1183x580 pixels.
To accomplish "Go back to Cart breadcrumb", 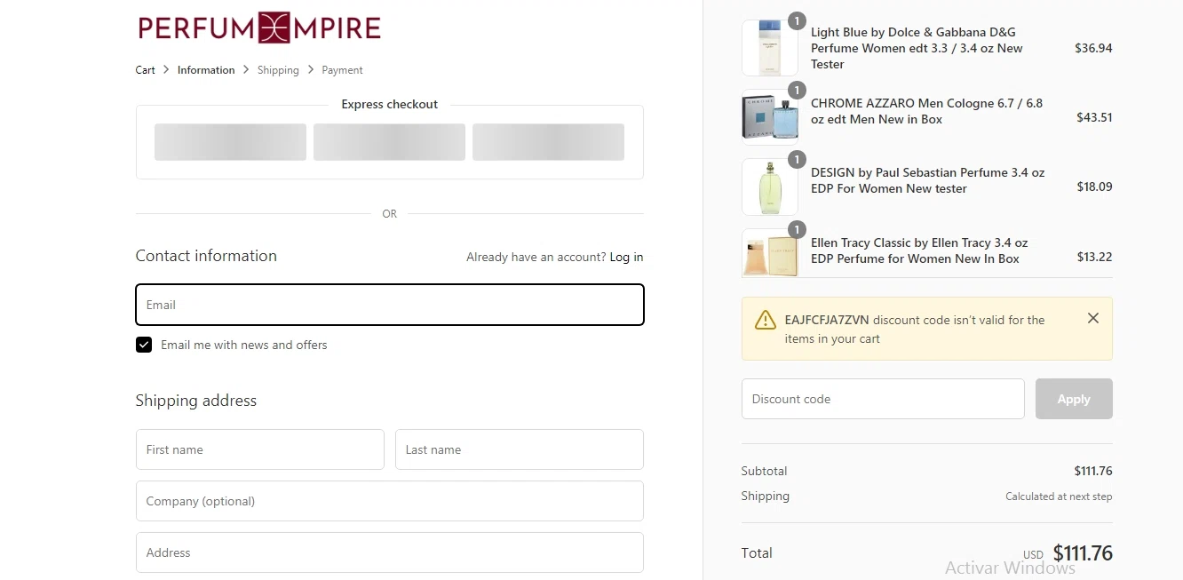I will click(145, 70).
